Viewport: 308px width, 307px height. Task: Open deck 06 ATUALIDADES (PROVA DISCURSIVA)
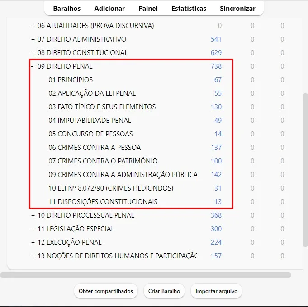pos(96,26)
